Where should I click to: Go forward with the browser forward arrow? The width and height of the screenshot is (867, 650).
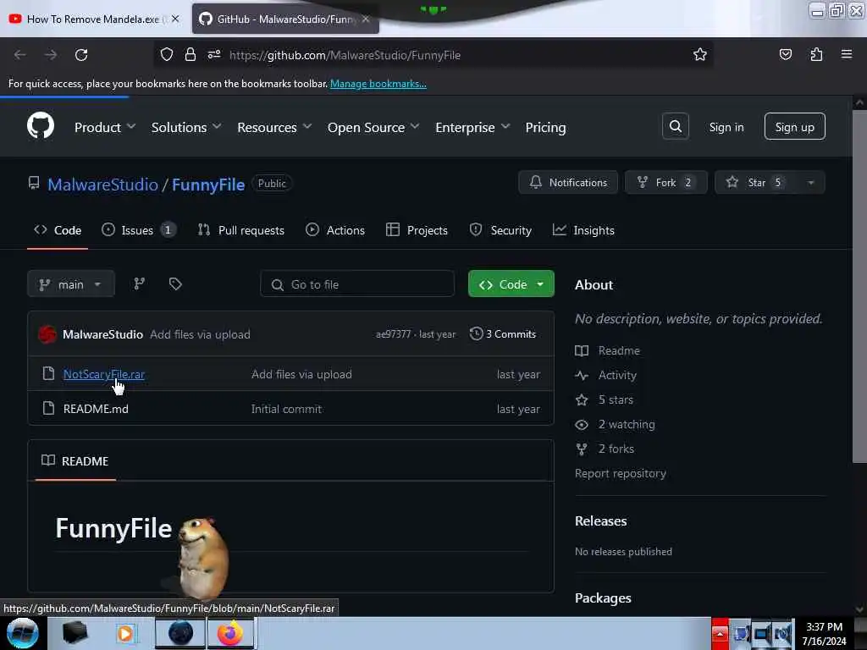pyautogui.click(x=50, y=55)
